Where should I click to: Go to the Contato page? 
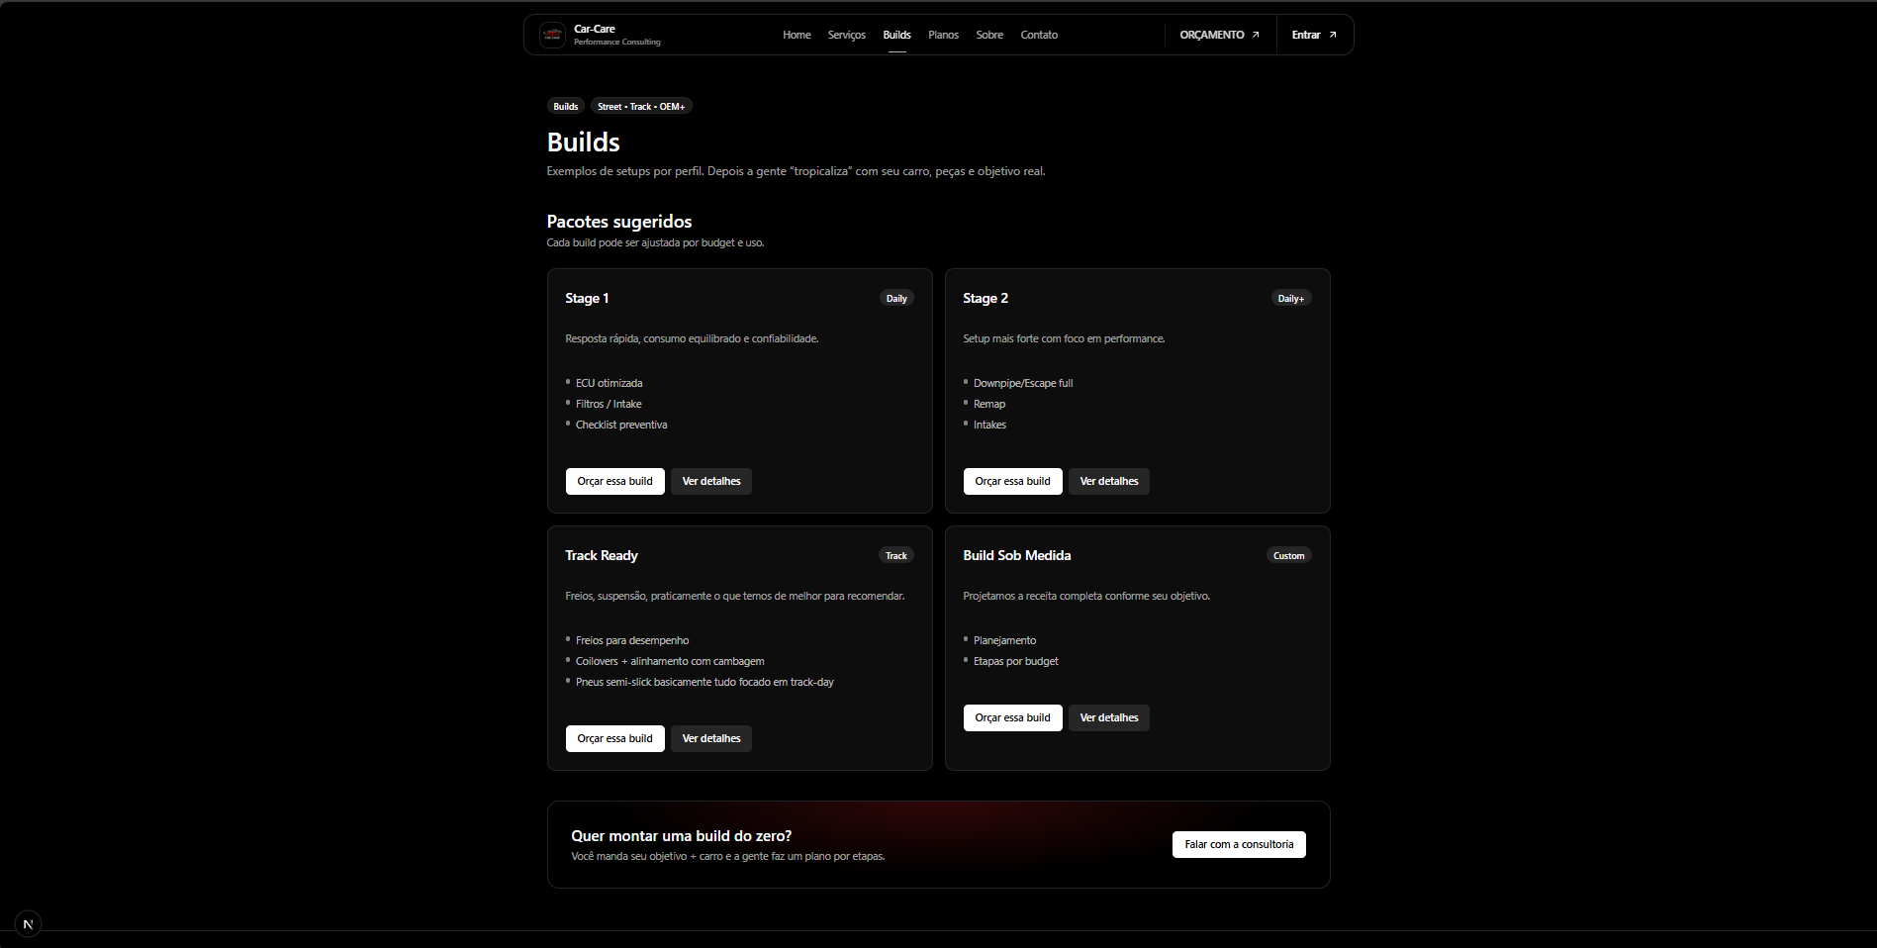(1039, 35)
